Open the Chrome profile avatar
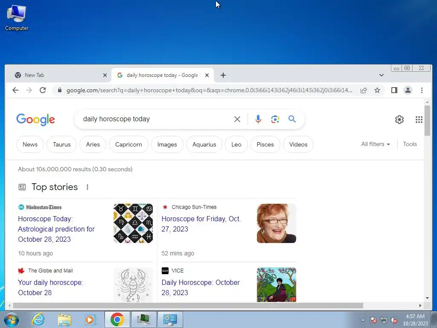 pos(408,90)
